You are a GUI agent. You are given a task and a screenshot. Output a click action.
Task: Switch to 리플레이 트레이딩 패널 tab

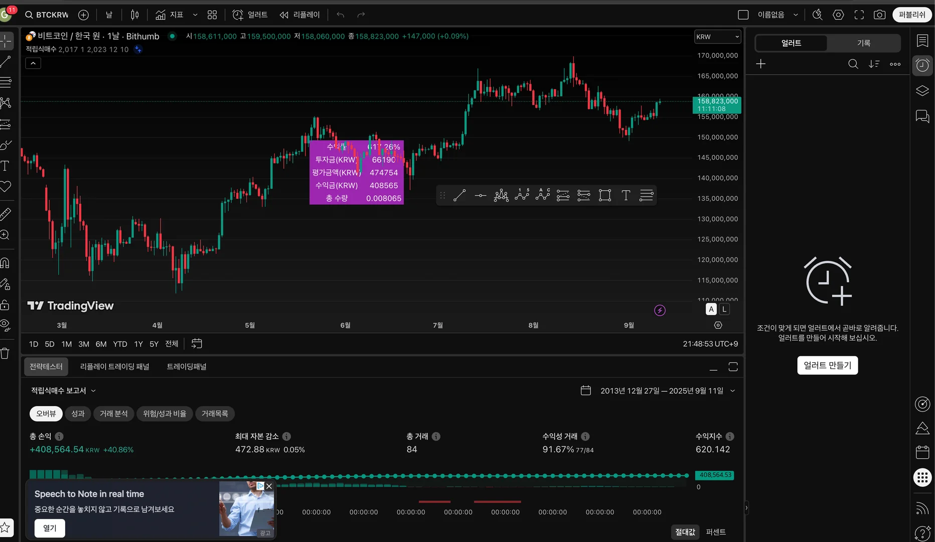click(x=115, y=367)
